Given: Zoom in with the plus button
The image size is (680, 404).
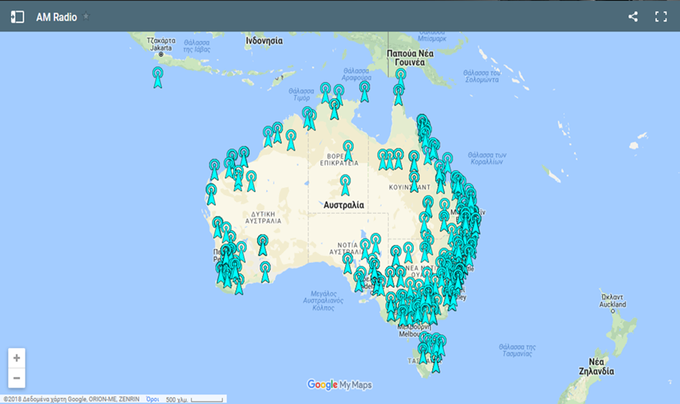Looking at the screenshot, I should (16, 358).
